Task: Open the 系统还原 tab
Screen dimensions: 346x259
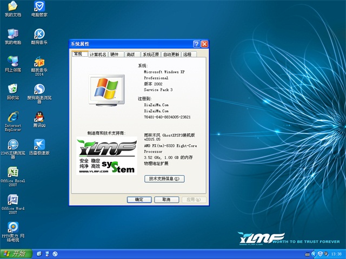Action: pyautogui.click(x=151, y=54)
